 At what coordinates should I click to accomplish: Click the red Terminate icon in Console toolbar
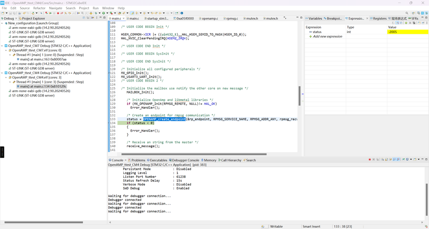370,160
